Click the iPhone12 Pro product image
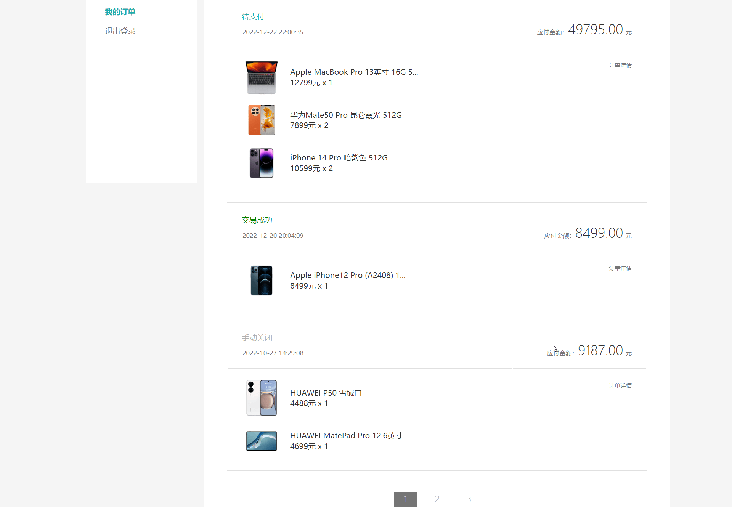The image size is (732, 507). [x=261, y=281]
